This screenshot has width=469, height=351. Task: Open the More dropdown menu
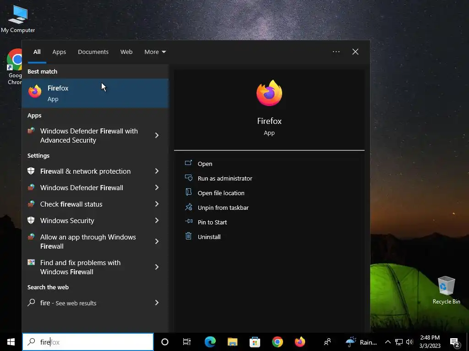point(155,52)
